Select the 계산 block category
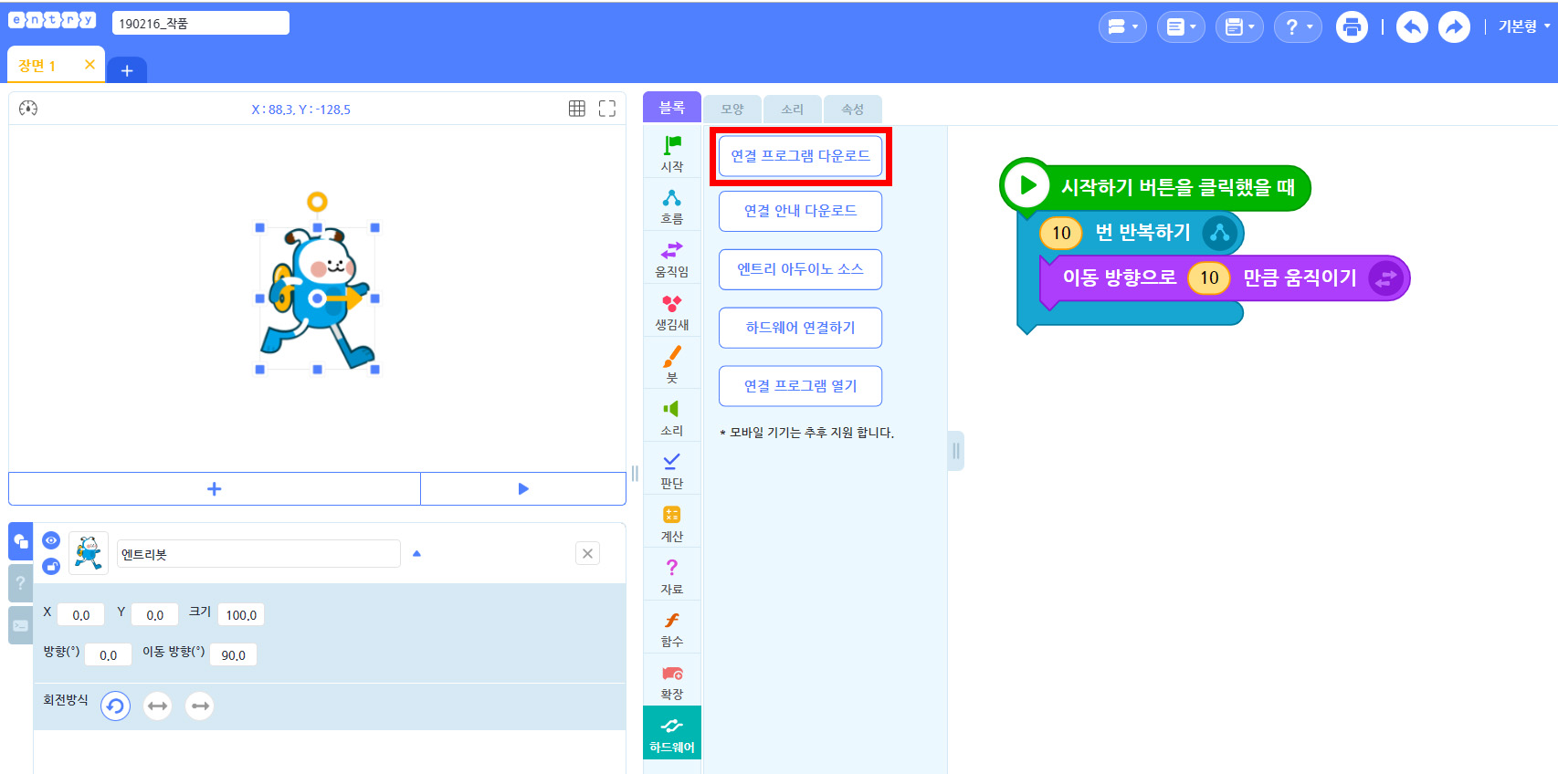This screenshot has height=774, width=1558. click(672, 524)
